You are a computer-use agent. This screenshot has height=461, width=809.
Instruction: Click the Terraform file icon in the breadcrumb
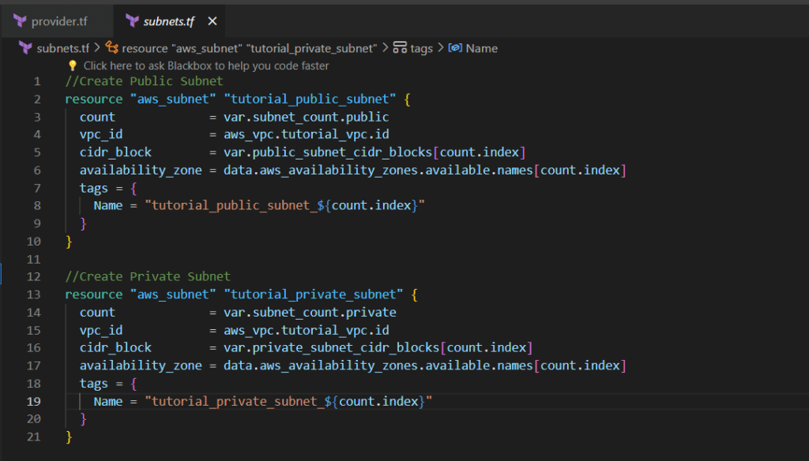pos(26,48)
